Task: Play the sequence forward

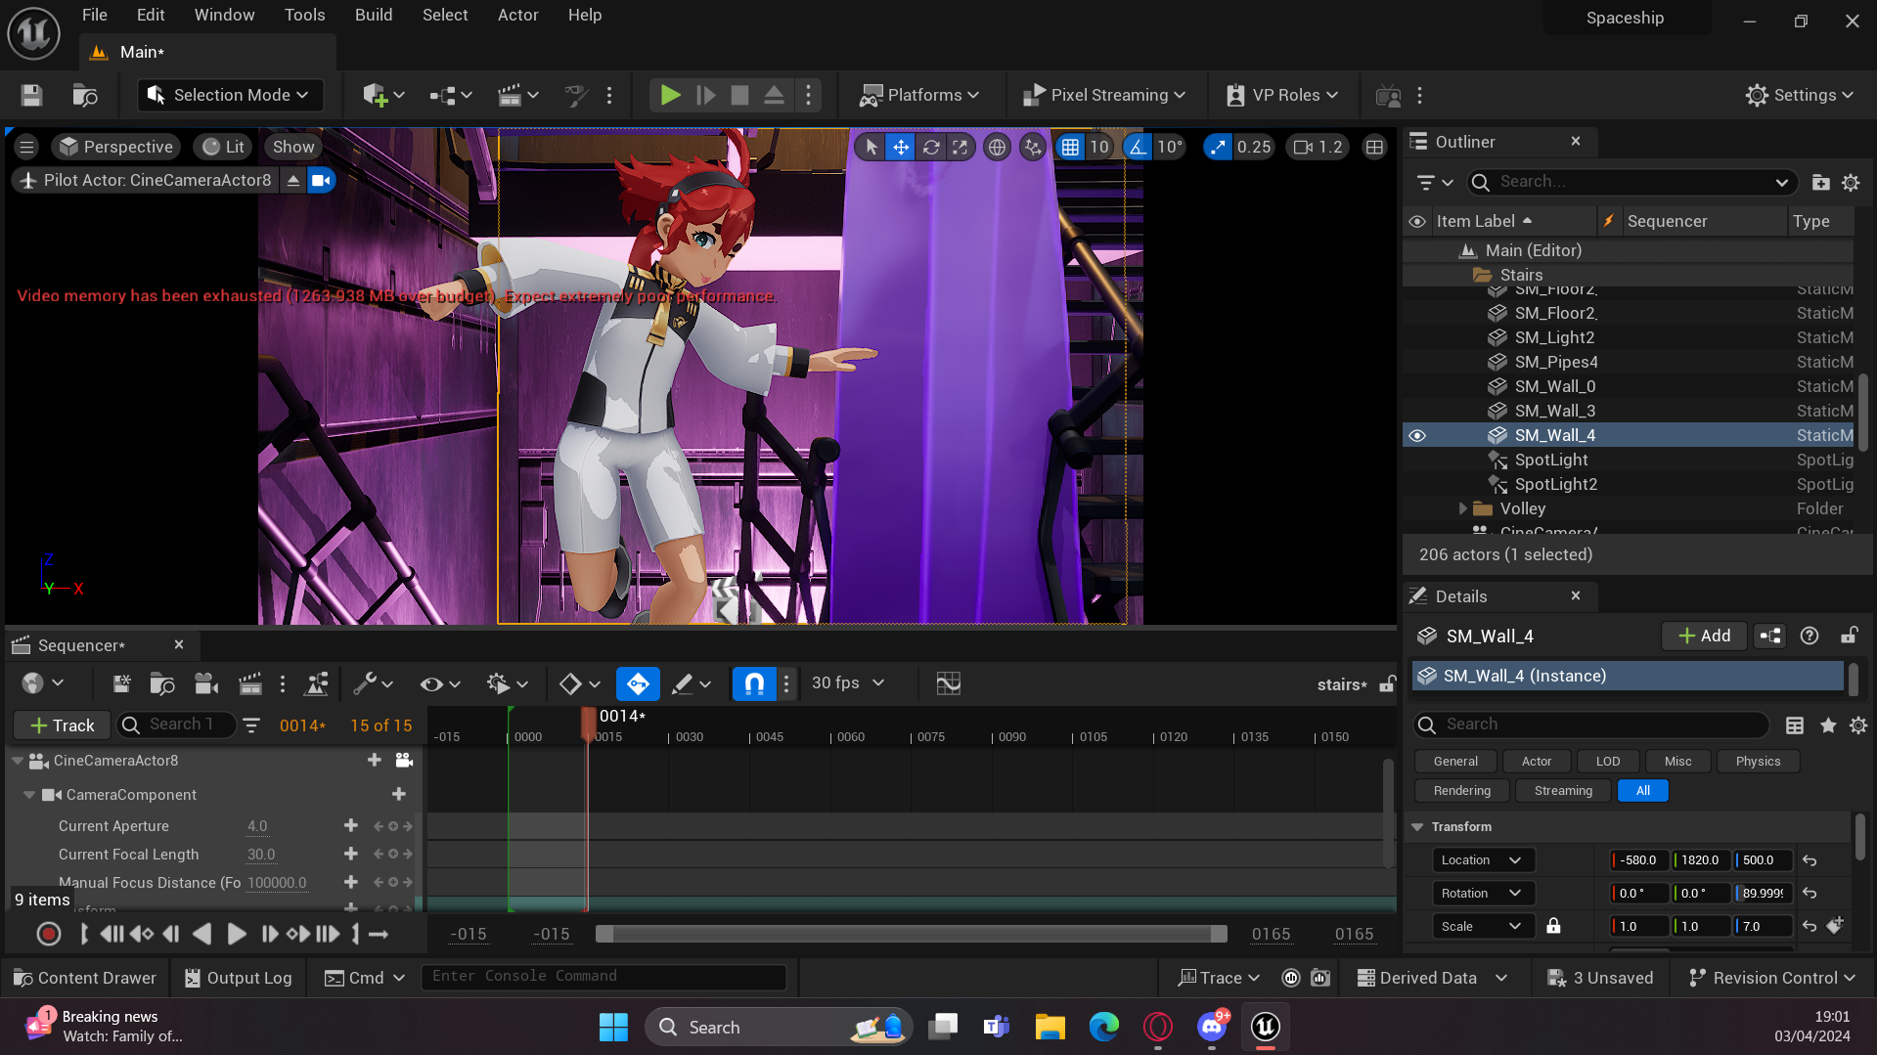Action: 236,934
